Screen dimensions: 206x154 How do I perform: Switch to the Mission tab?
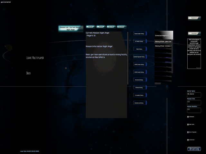pos(91,27)
